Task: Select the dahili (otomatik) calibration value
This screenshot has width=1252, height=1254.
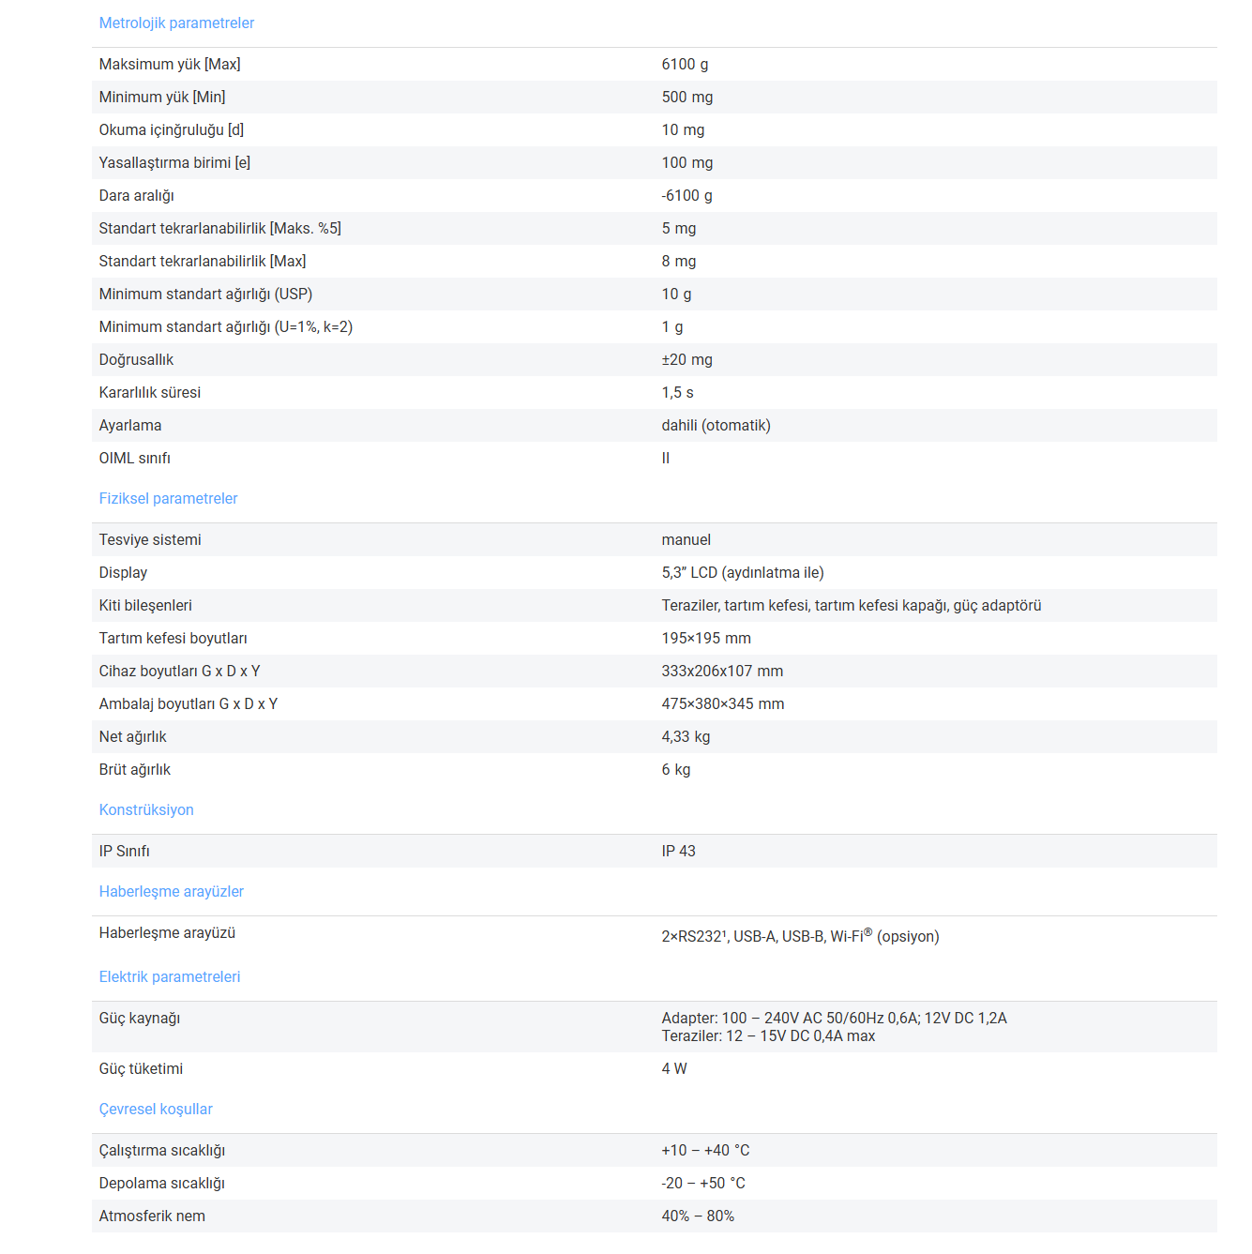Action: point(716,425)
